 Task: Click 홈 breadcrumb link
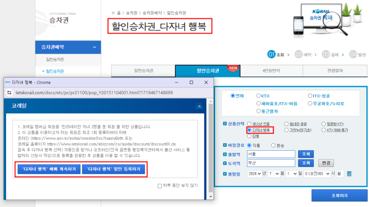pos(119,13)
